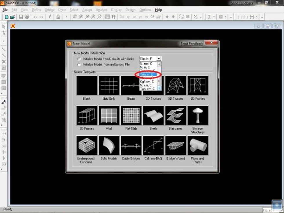This screenshot has height=213, width=284.
Task: Pick 'Ton, m, C' highlighted unit option
Action: point(148,74)
